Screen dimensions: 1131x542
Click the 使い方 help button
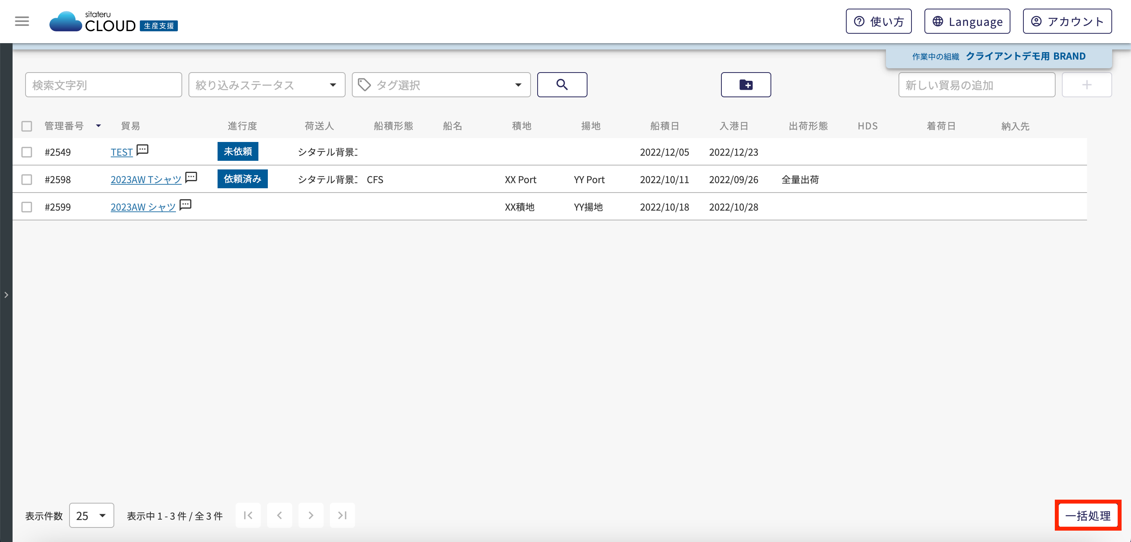[878, 21]
